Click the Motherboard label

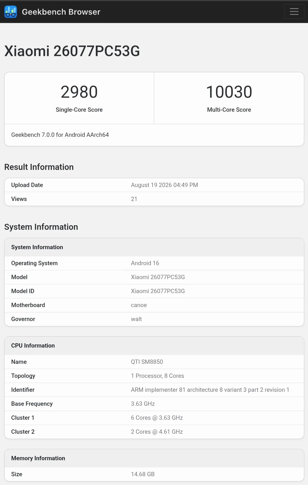(x=28, y=305)
